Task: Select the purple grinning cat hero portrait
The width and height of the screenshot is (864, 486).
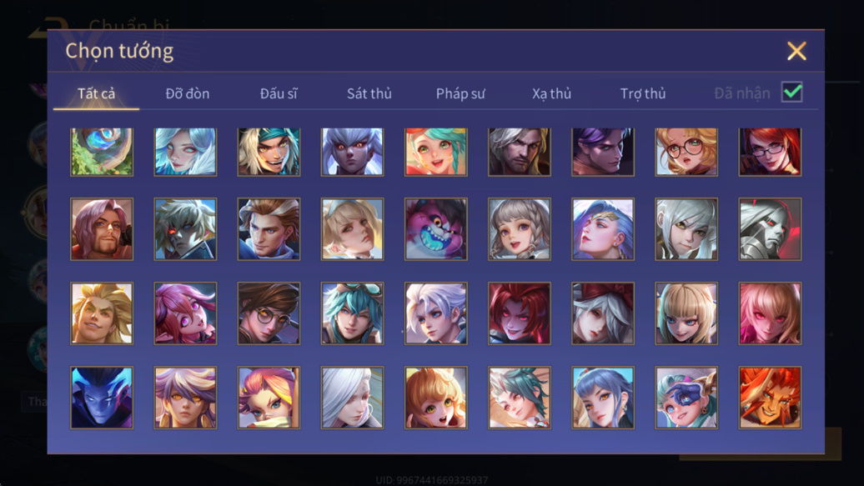Action: (436, 229)
